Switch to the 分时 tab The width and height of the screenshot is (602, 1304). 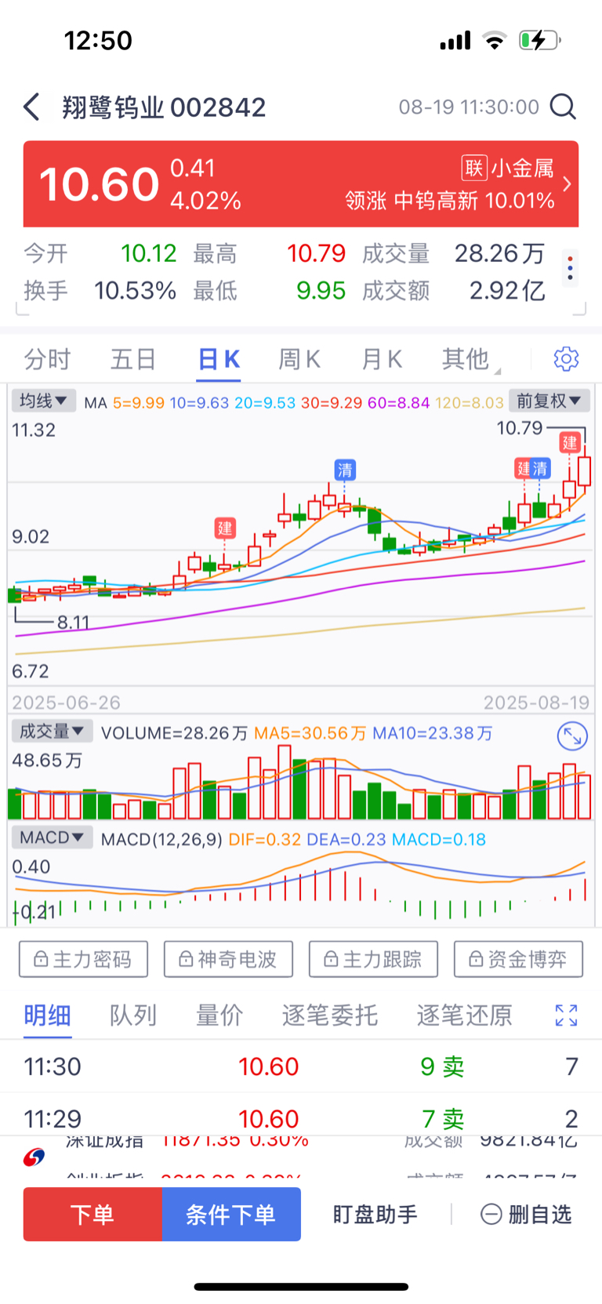pyautogui.click(x=47, y=359)
